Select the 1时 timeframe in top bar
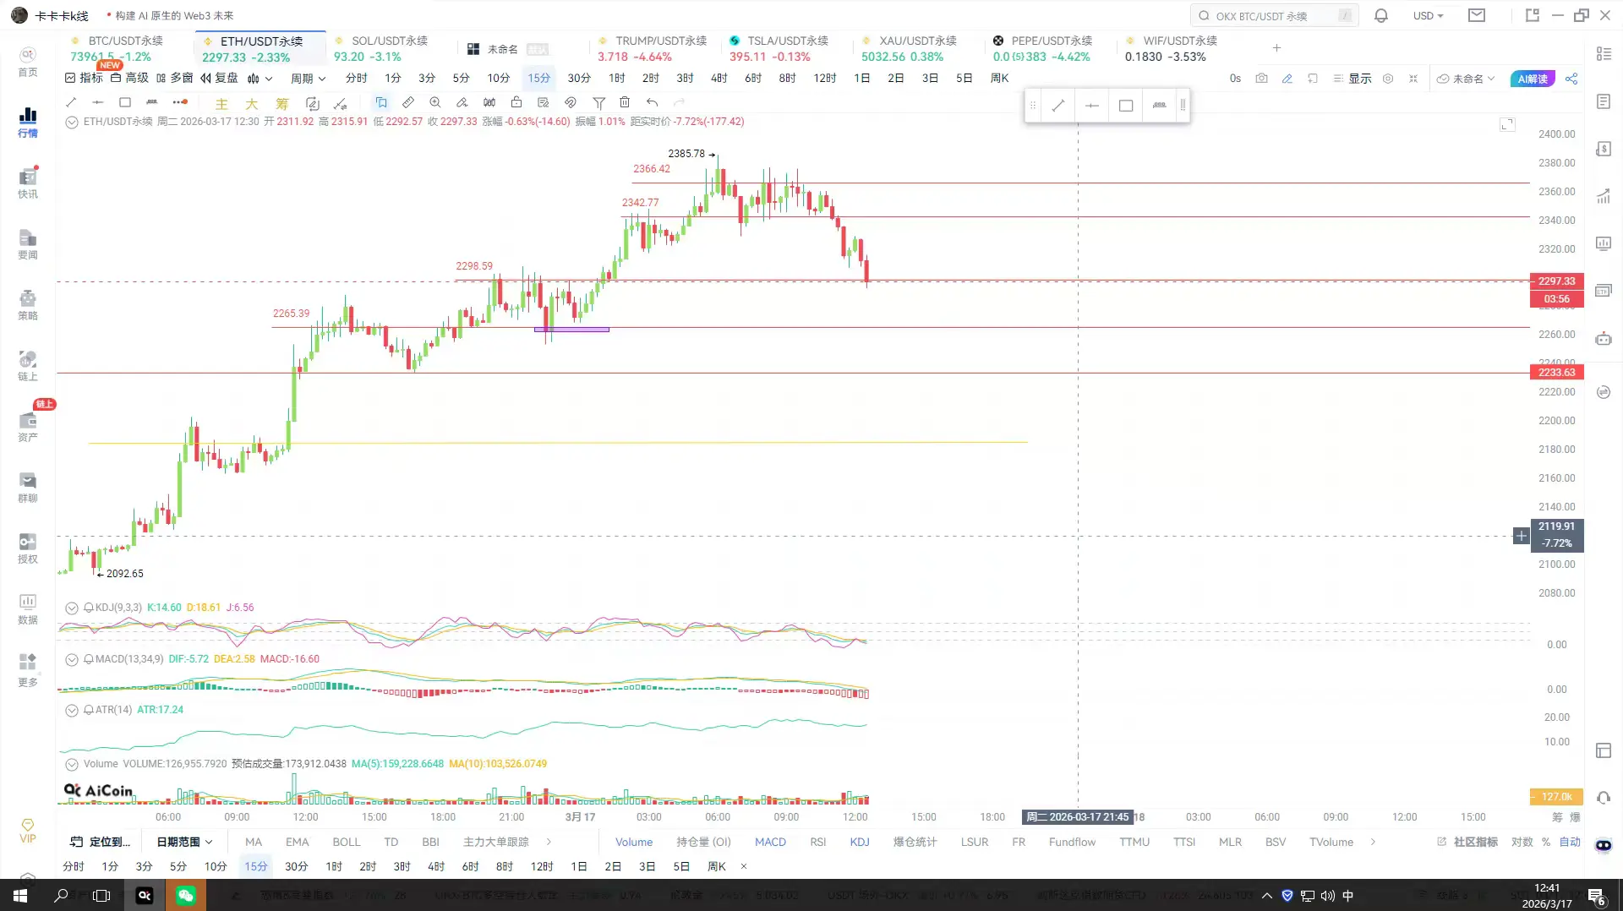 [x=616, y=79]
